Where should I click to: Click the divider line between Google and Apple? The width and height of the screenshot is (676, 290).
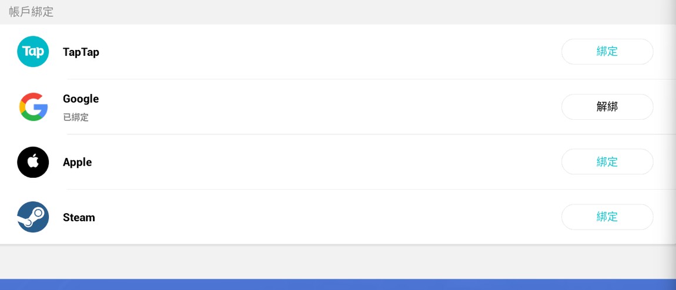pos(353,134)
